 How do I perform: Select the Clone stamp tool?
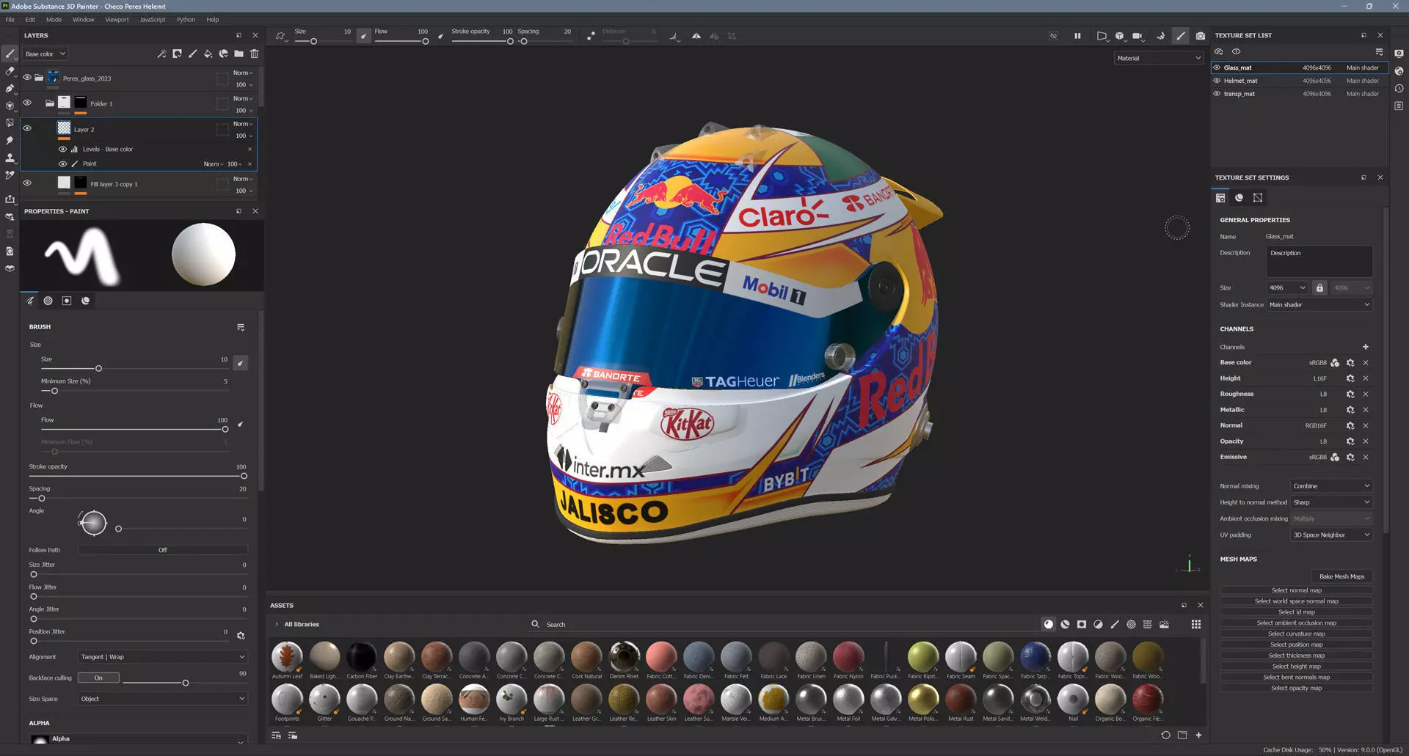[x=10, y=158]
